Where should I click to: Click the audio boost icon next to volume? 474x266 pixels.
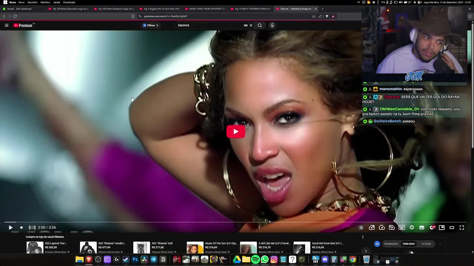point(32,228)
